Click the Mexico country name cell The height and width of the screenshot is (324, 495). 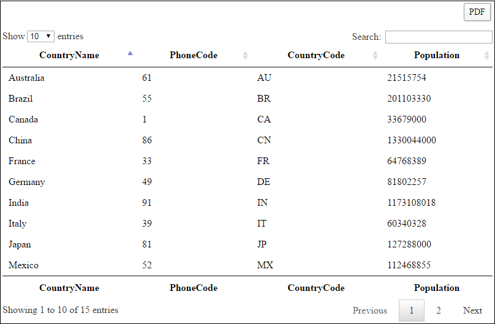coord(23,265)
